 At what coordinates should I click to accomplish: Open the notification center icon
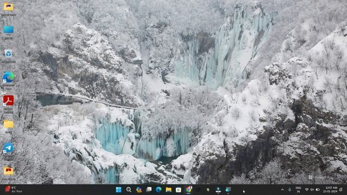pos(341,190)
